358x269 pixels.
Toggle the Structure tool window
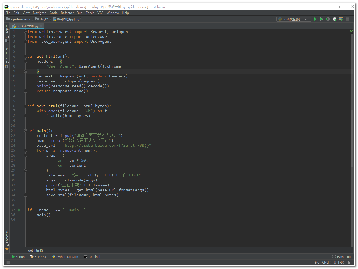point(7,57)
